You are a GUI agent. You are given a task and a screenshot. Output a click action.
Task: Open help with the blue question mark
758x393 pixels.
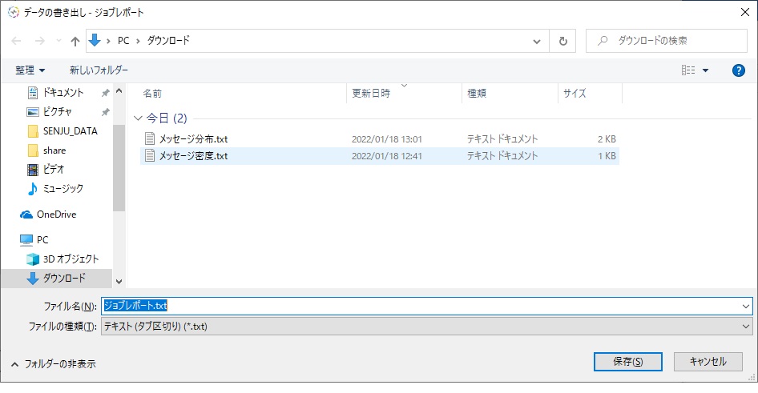coord(738,70)
